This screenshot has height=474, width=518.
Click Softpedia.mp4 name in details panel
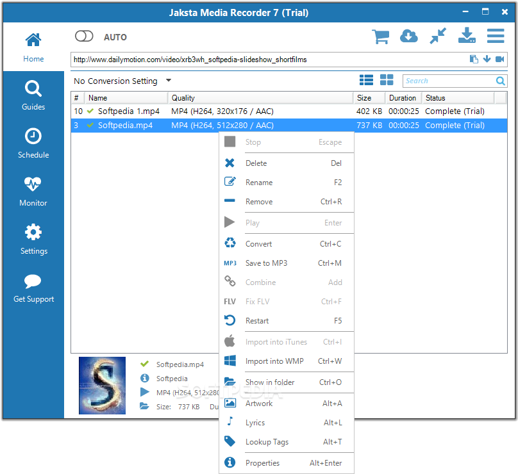coord(180,364)
